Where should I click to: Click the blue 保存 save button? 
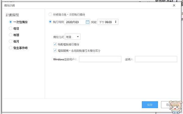coord(150,105)
